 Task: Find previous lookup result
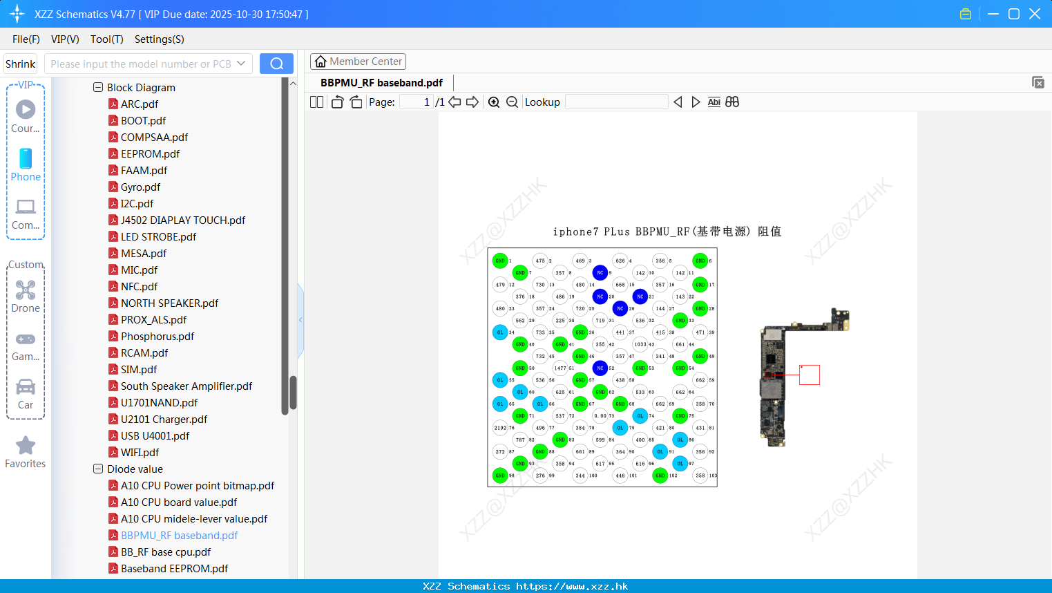click(678, 102)
